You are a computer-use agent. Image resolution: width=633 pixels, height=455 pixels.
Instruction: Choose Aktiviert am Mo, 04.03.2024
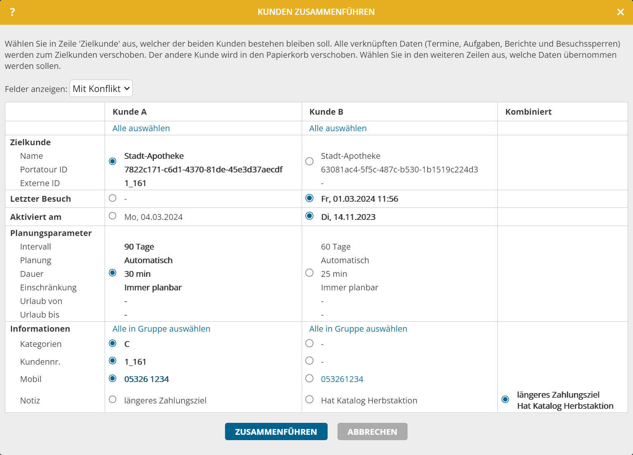pos(113,216)
